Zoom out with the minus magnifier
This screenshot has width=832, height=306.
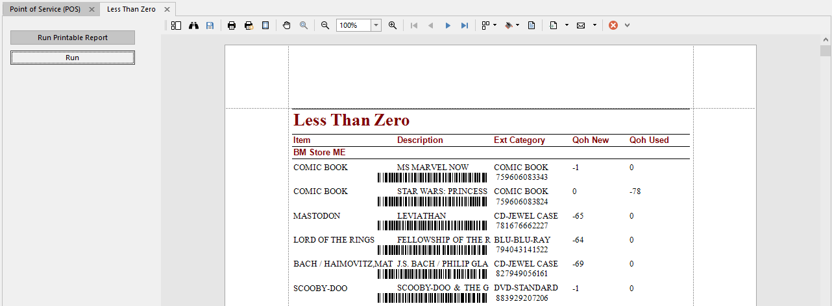[325, 25]
